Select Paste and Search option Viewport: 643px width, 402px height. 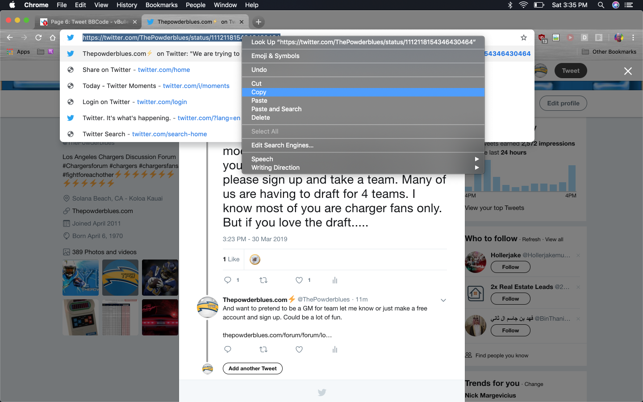click(x=363, y=109)
